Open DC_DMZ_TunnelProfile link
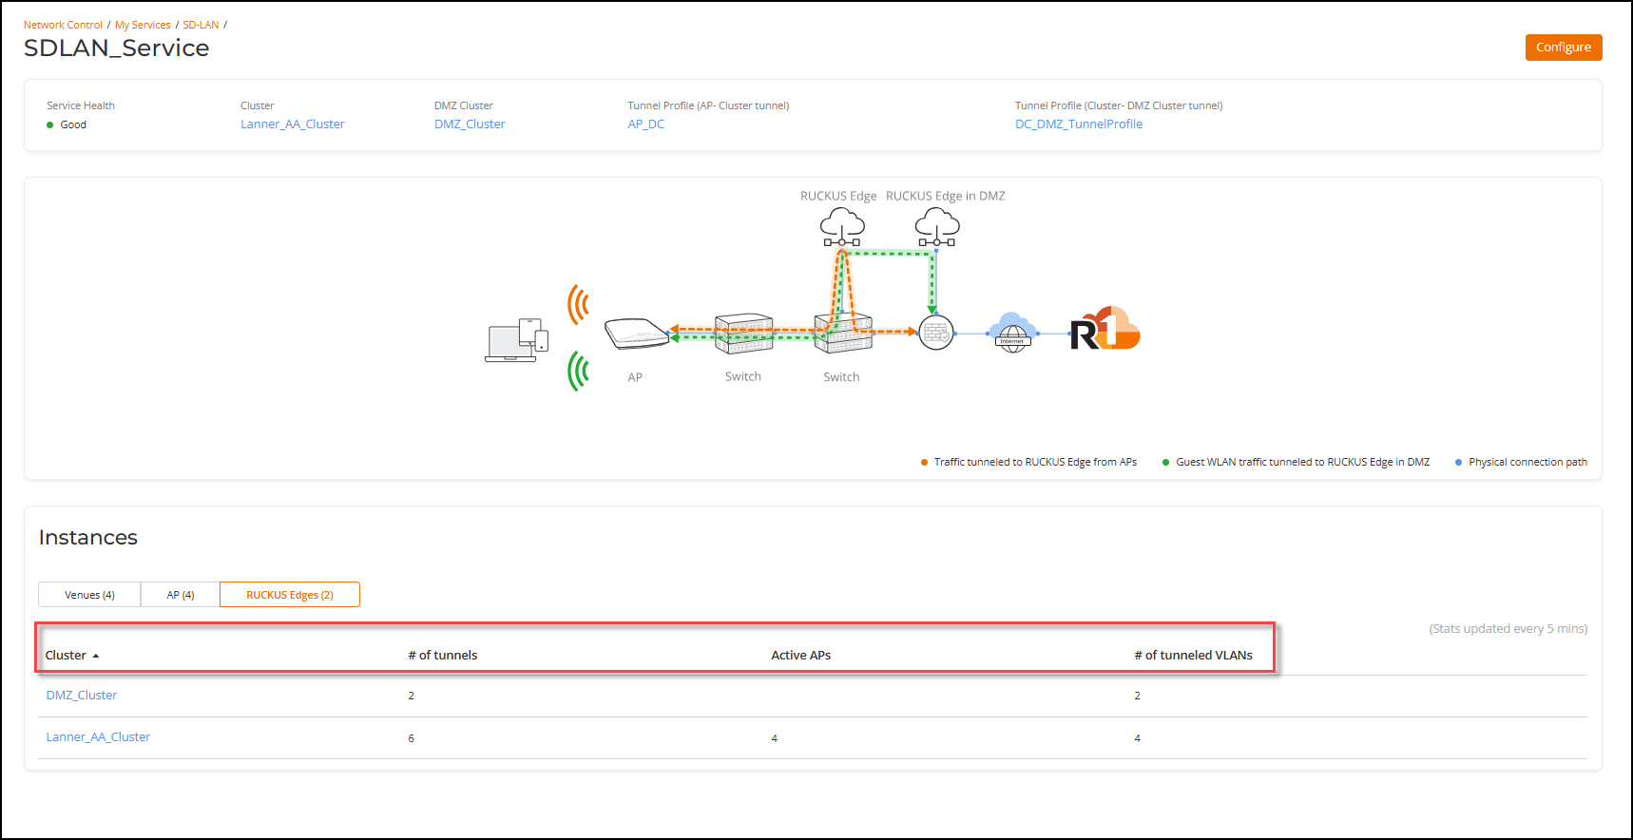Screen dimensions: 1633x840 [x=1079, y=124]
